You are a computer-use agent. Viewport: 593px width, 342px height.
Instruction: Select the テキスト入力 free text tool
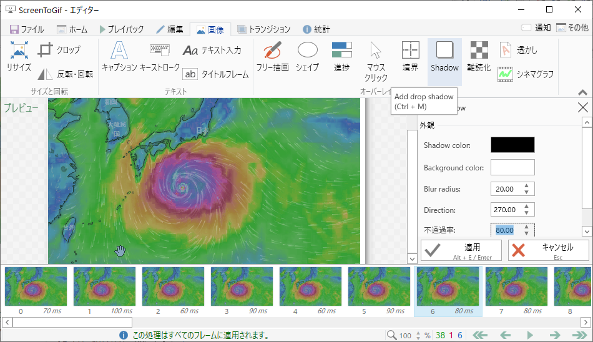[x=212, y=50]
